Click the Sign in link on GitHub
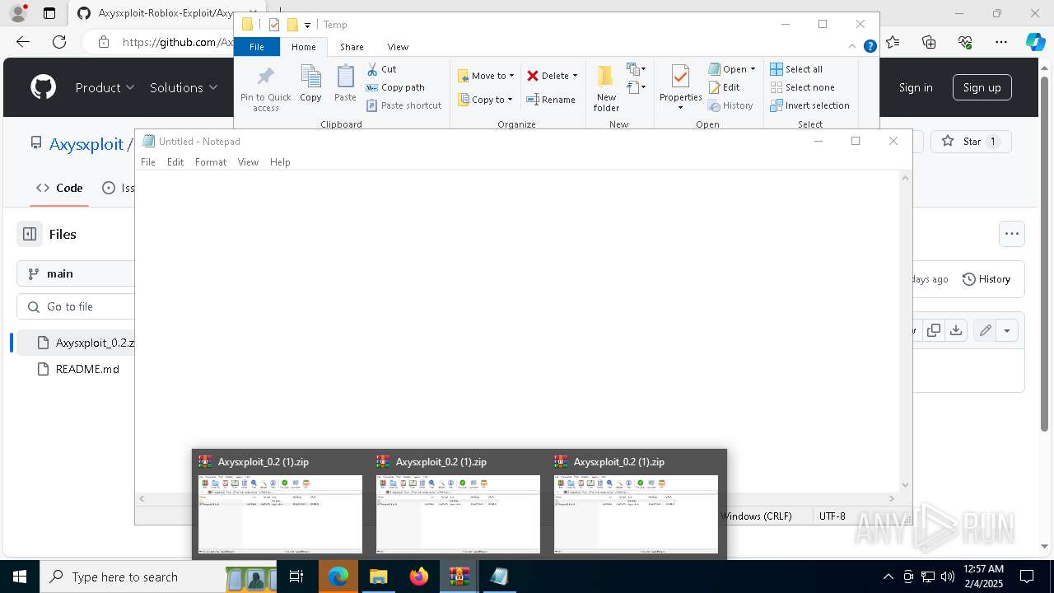This screenshot has height=593, width=1054. pyautogui.click(x=916, y=87)
